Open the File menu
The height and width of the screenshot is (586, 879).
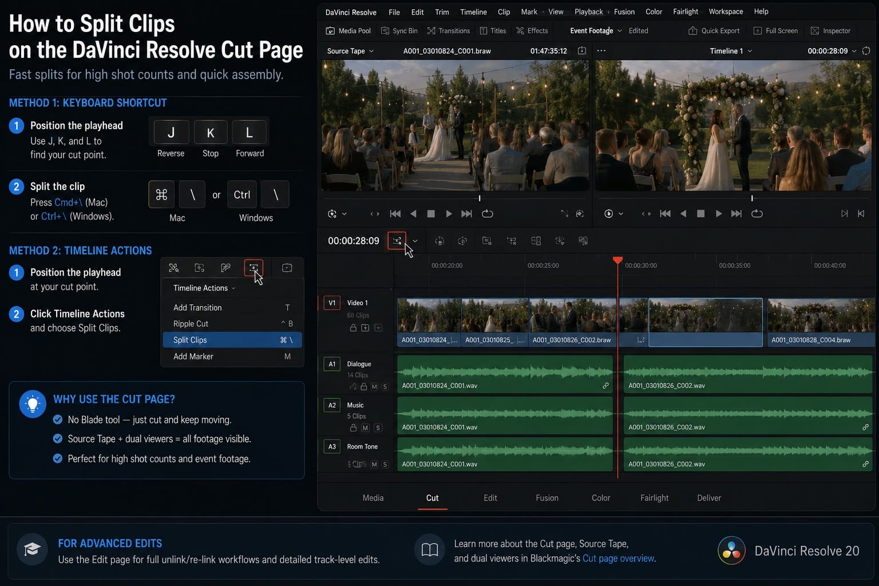tap(394, 12)
